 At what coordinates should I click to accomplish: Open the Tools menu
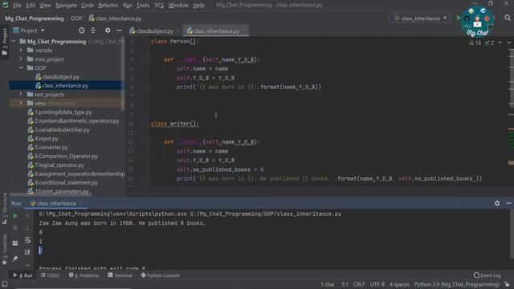click(x=143, y=6)
